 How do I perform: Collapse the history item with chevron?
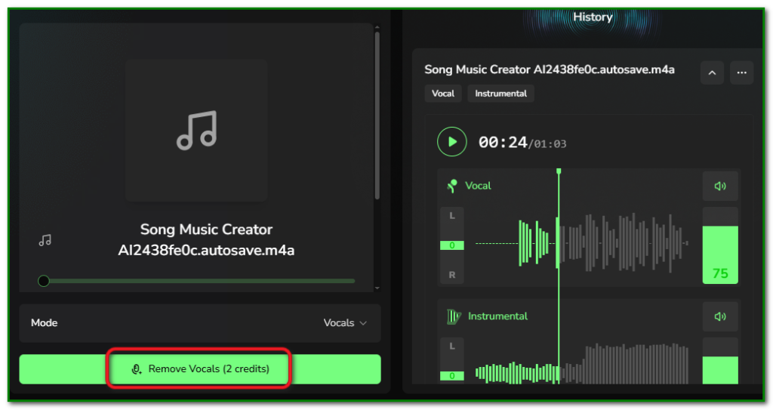tap(712, 72)
